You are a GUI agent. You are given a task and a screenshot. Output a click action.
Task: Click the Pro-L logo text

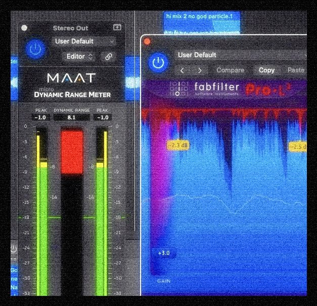[x=268, y=89]
